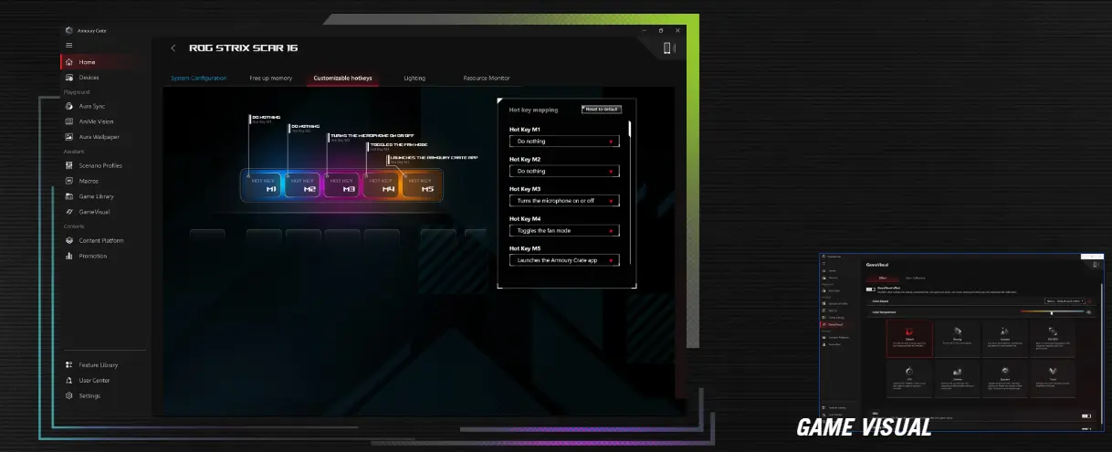Select the RTS/RPG mode card in GameVisual window
The width and height of the screenshot is (1112, 452).
(x=1053, y=339)
